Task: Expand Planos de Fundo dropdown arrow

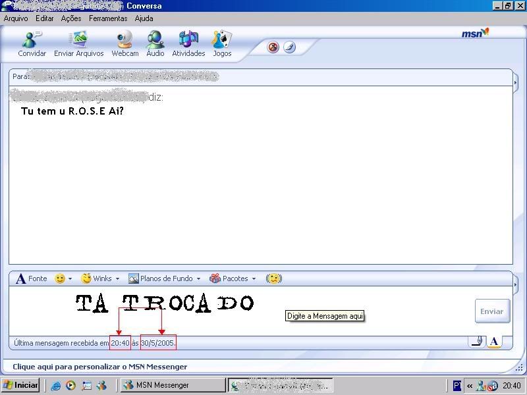Action: click(x=198, y=278)
